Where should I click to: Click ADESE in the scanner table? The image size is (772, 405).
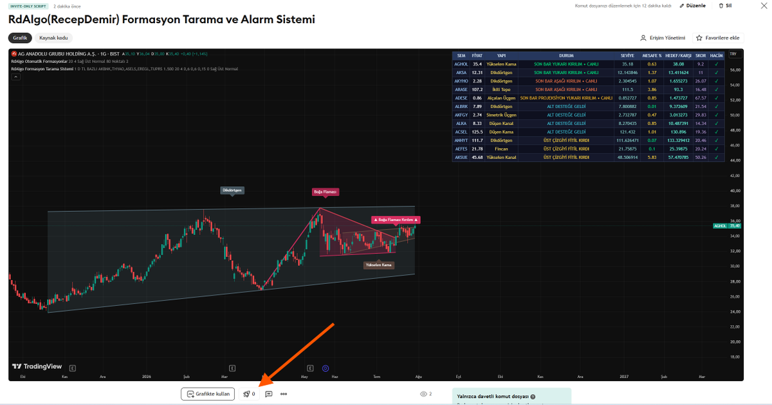461,98
